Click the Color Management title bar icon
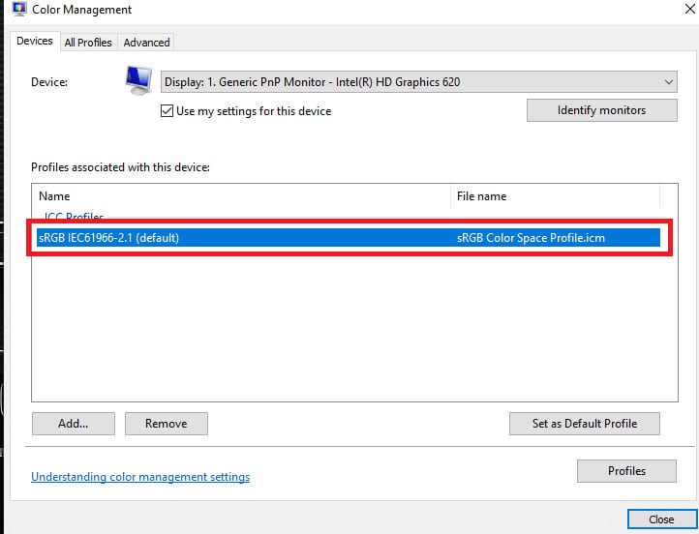 [19, 9]
